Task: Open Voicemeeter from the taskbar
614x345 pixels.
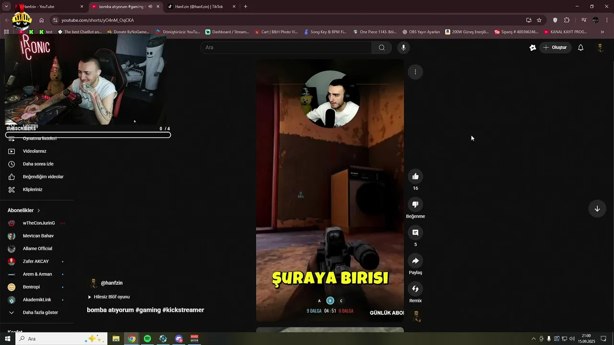Action: (195, 339)
